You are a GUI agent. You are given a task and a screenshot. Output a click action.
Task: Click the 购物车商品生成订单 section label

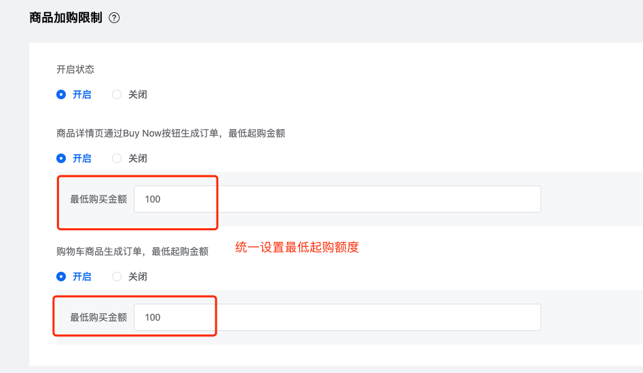tap(132, 251)
